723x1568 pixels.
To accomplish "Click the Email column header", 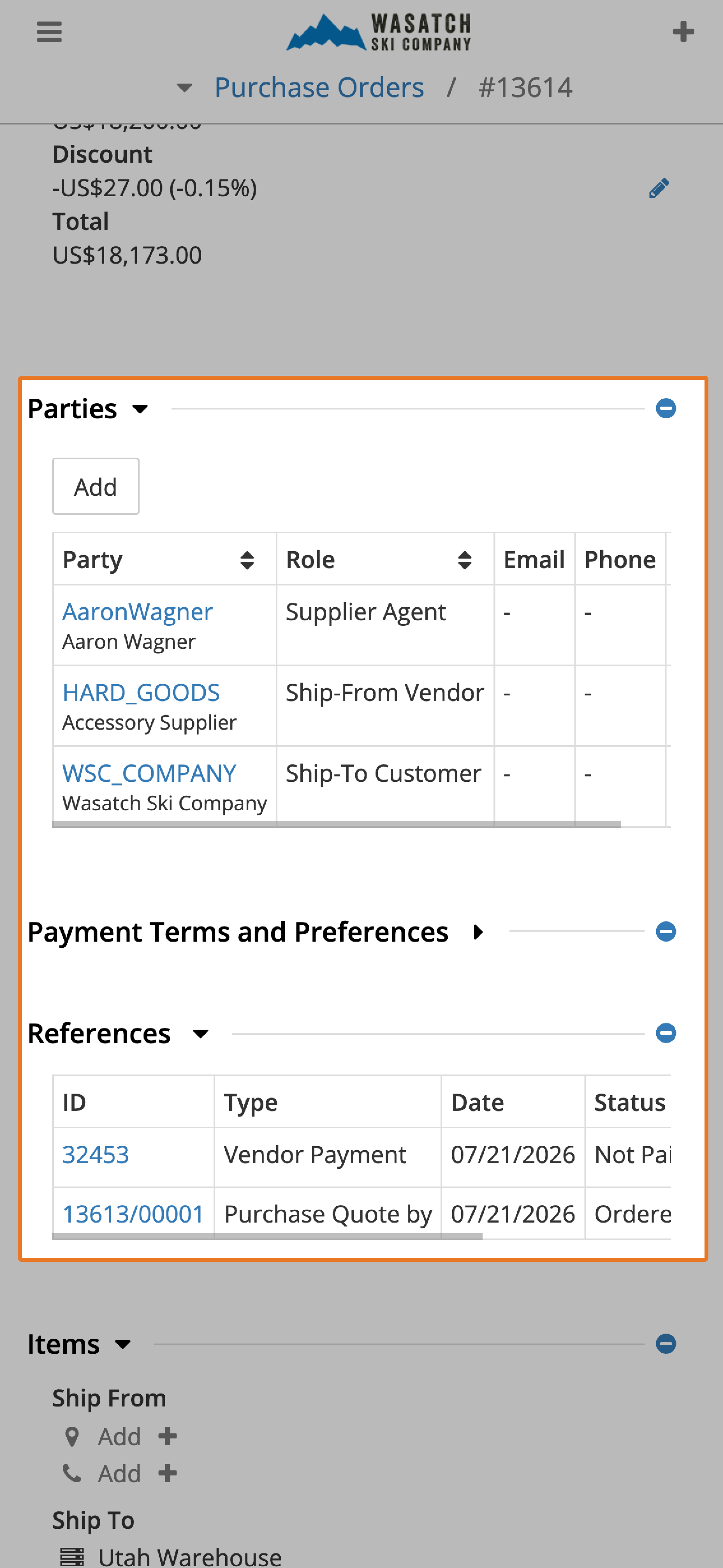I will 534,559.
